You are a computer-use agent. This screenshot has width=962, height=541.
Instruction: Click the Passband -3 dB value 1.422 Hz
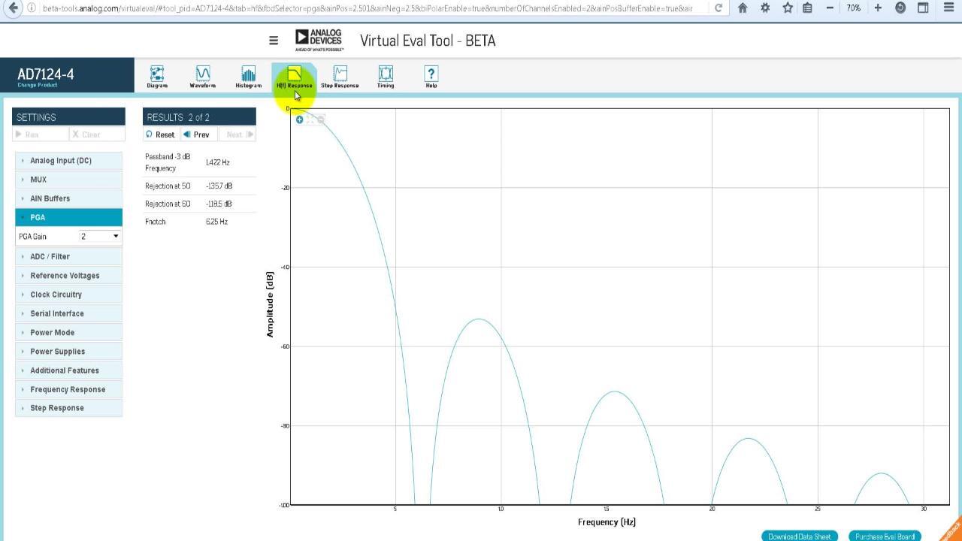(x=218, y=162)
